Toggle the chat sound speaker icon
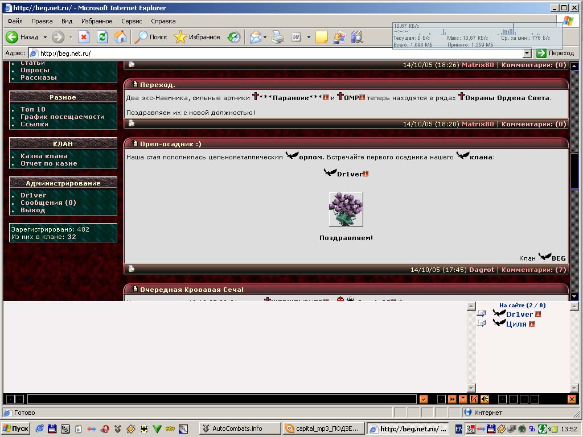583x437 pixels. [x=485, y=399]
